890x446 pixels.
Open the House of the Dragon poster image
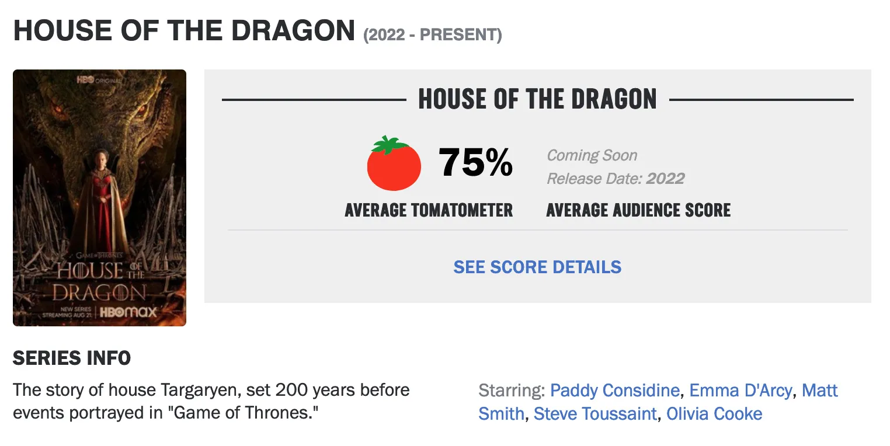99,198
